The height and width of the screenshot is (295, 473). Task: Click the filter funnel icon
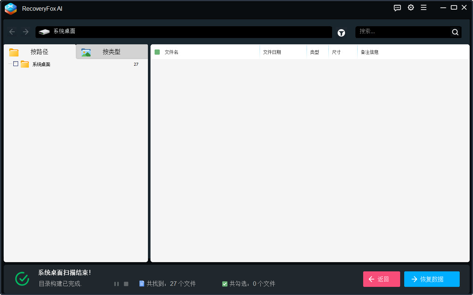click(x=341, y=33)
